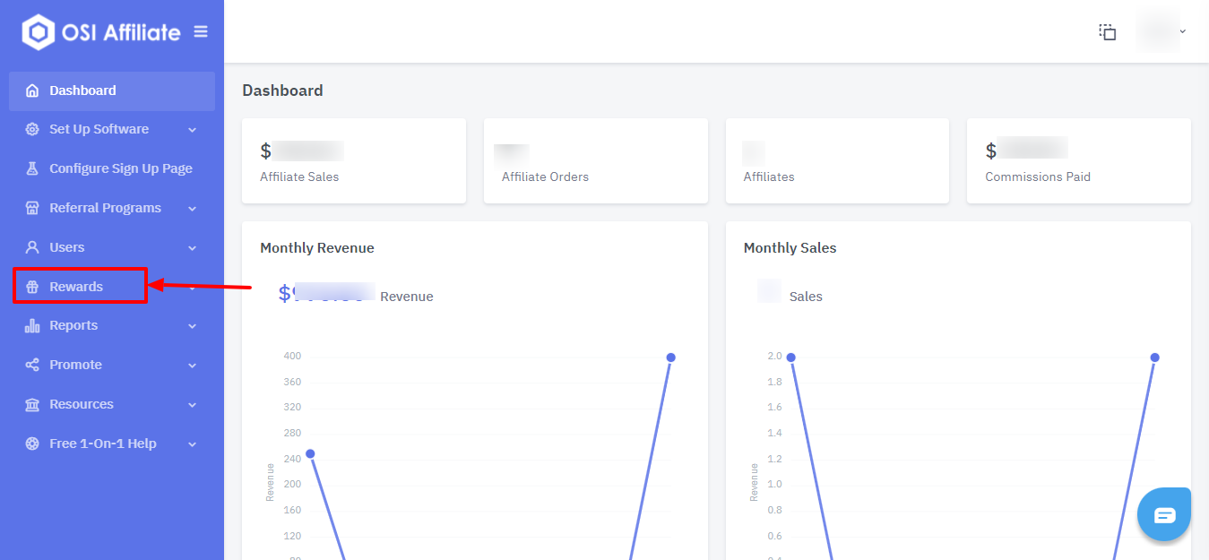1209x560 pixels.
Task: Click the Users person icon
Action: click(32, 247)
